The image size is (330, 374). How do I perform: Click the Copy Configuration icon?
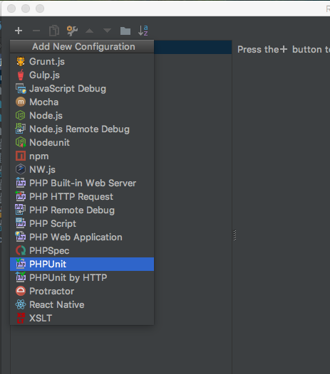[x=54, y=31]
